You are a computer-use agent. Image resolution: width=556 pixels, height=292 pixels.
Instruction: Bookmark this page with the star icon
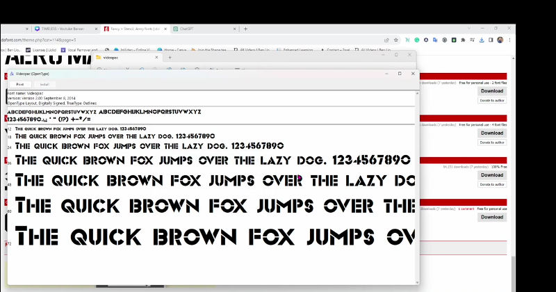396,40
